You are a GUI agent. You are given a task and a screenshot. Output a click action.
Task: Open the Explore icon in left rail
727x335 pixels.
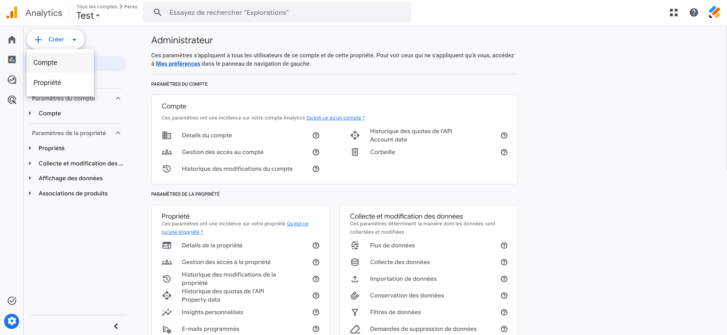coord(12,80)
